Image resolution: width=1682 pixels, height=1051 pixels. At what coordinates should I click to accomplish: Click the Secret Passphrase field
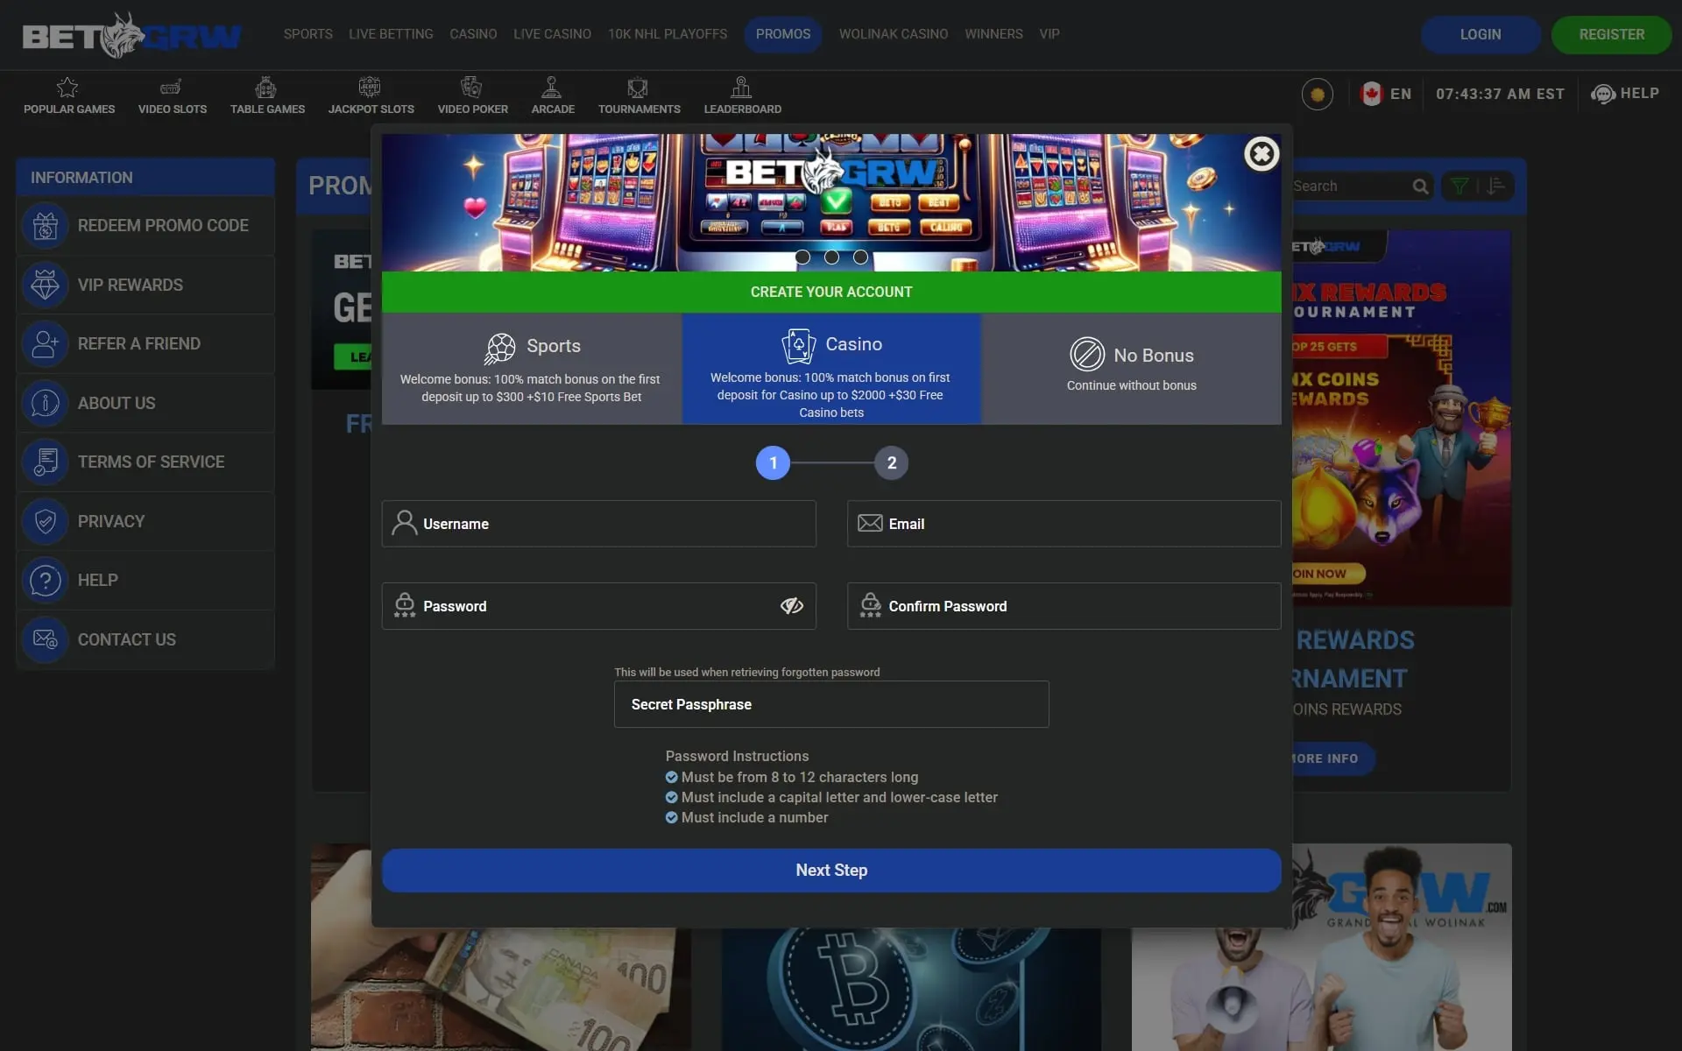click(830, 704)
